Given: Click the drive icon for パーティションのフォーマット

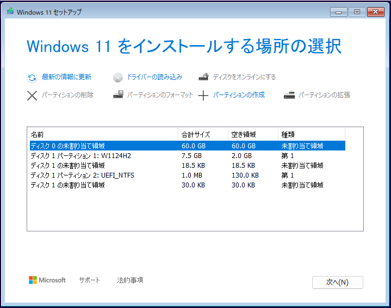Looking at the screenshot, I should pyautogui.click(x=118, y=95).
